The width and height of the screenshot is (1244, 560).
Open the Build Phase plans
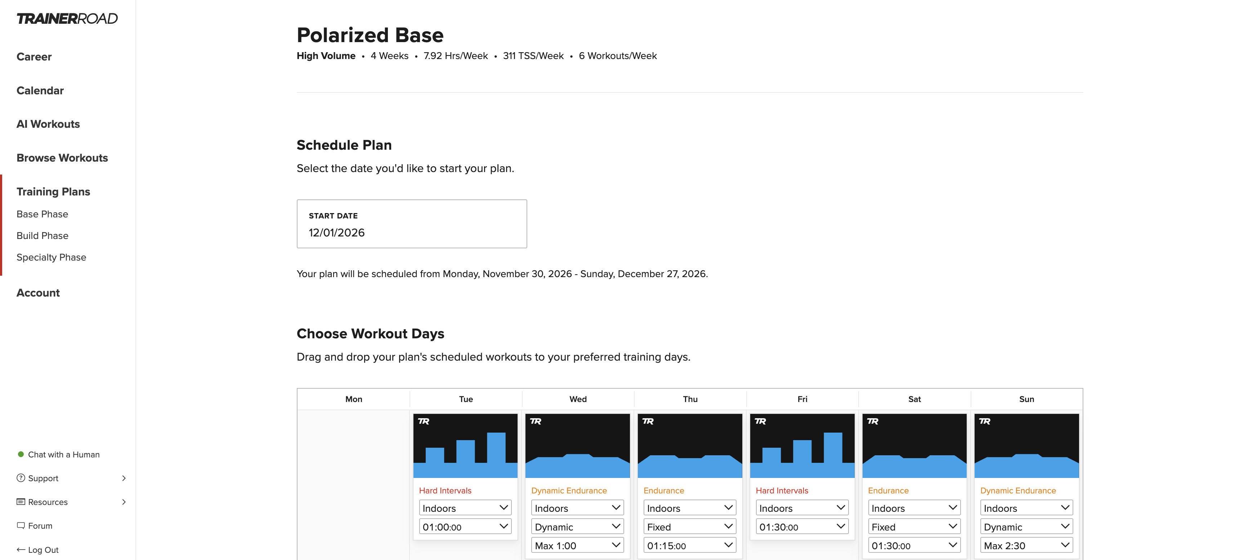pyautogui.click(x=42, y=236)
